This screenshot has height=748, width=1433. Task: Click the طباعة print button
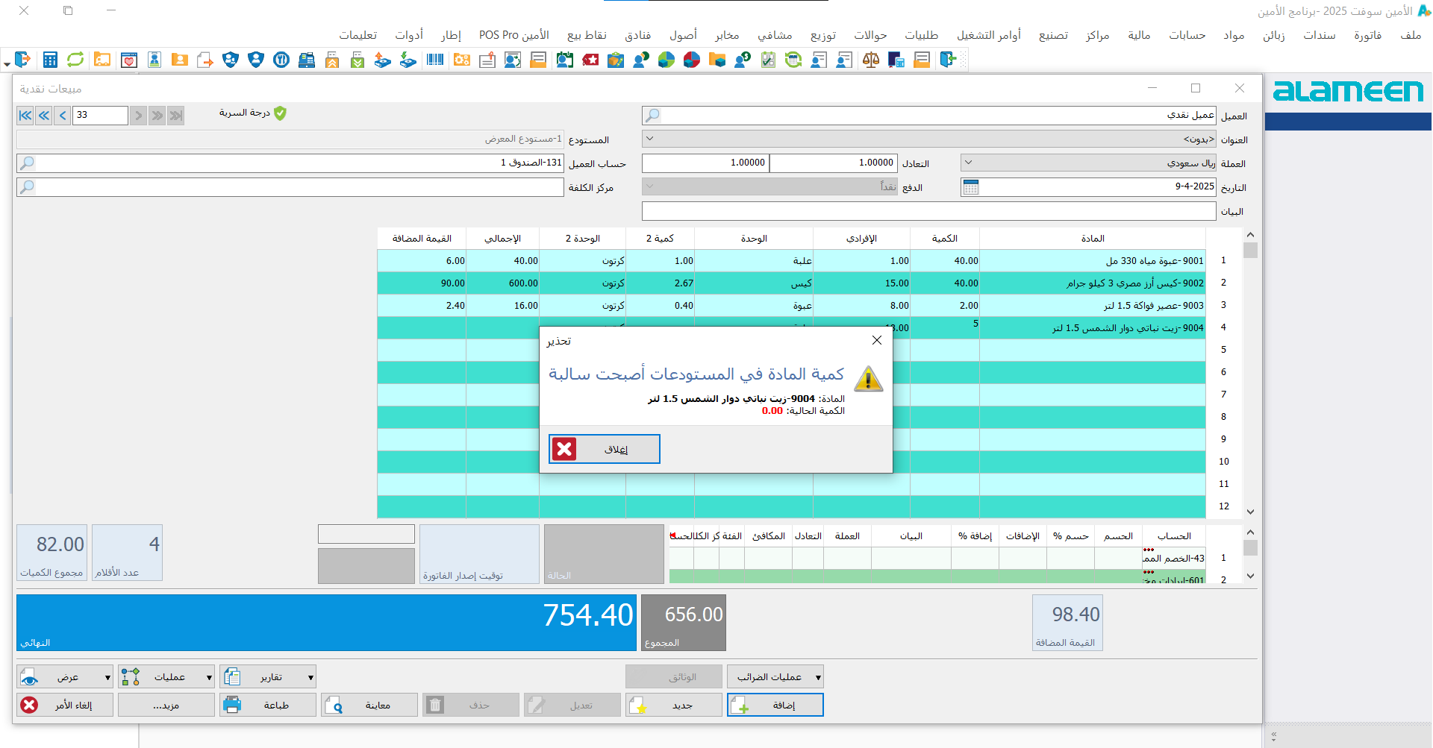pyautogui.click(x=268, y=705)
